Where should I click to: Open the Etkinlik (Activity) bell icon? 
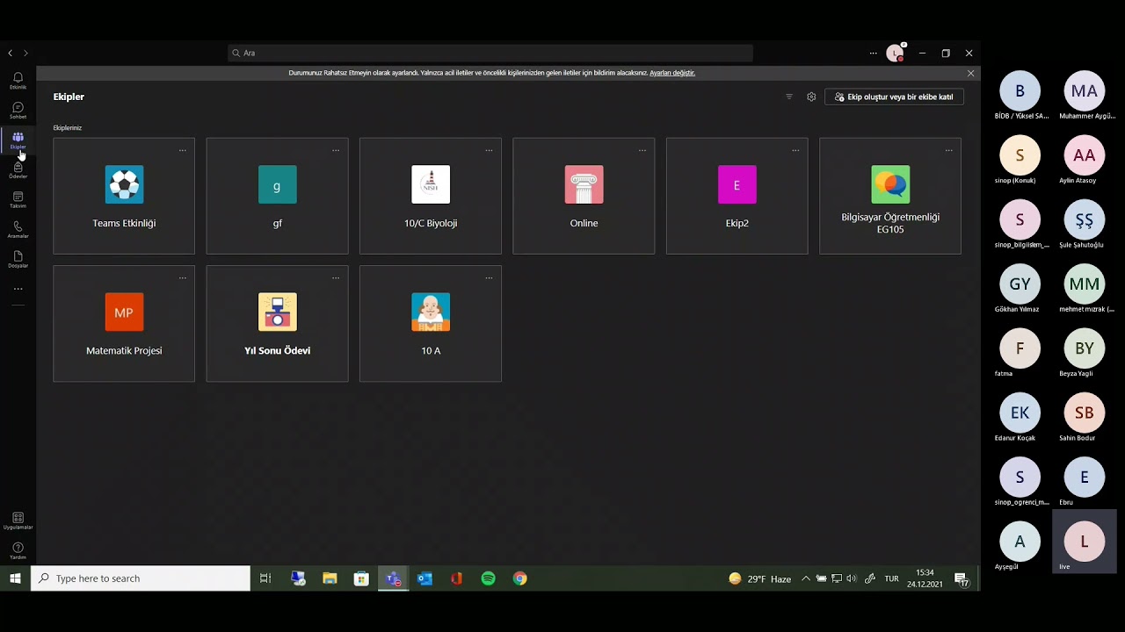(18, 78)
